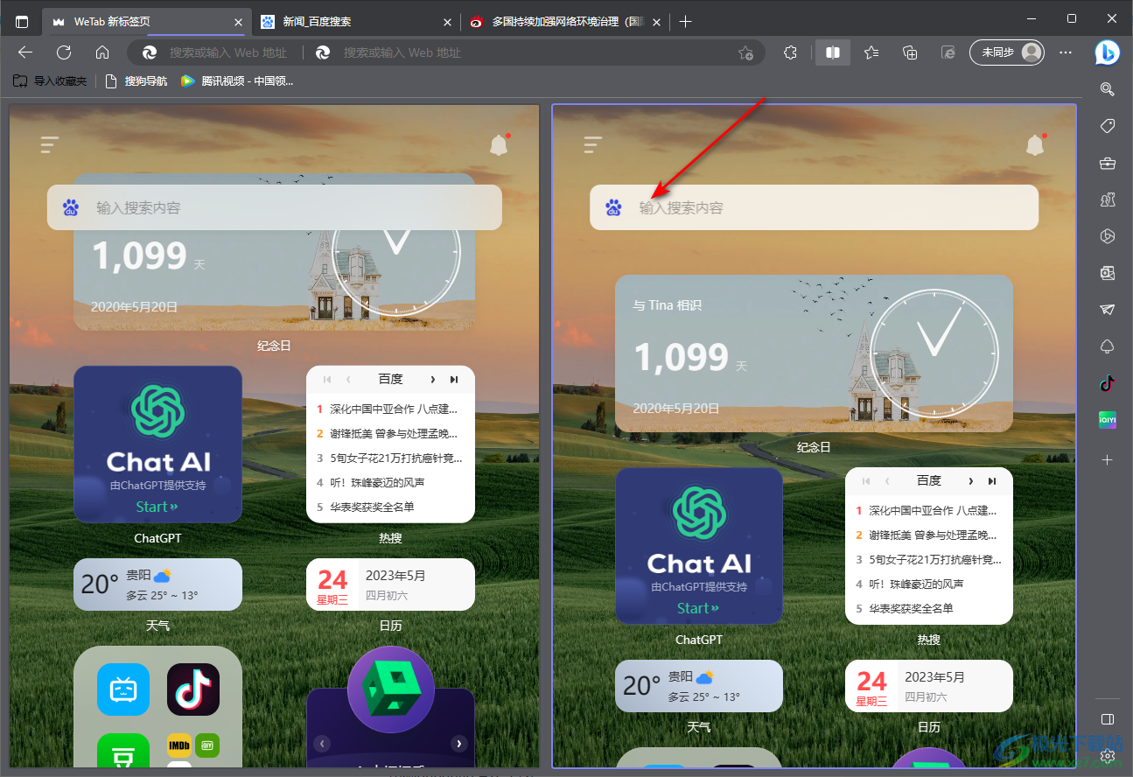
Task: Open the Bing chat icon
Action: [x=1108, y=52]
